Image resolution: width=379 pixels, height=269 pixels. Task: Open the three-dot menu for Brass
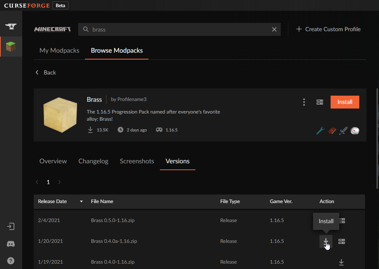304,102
